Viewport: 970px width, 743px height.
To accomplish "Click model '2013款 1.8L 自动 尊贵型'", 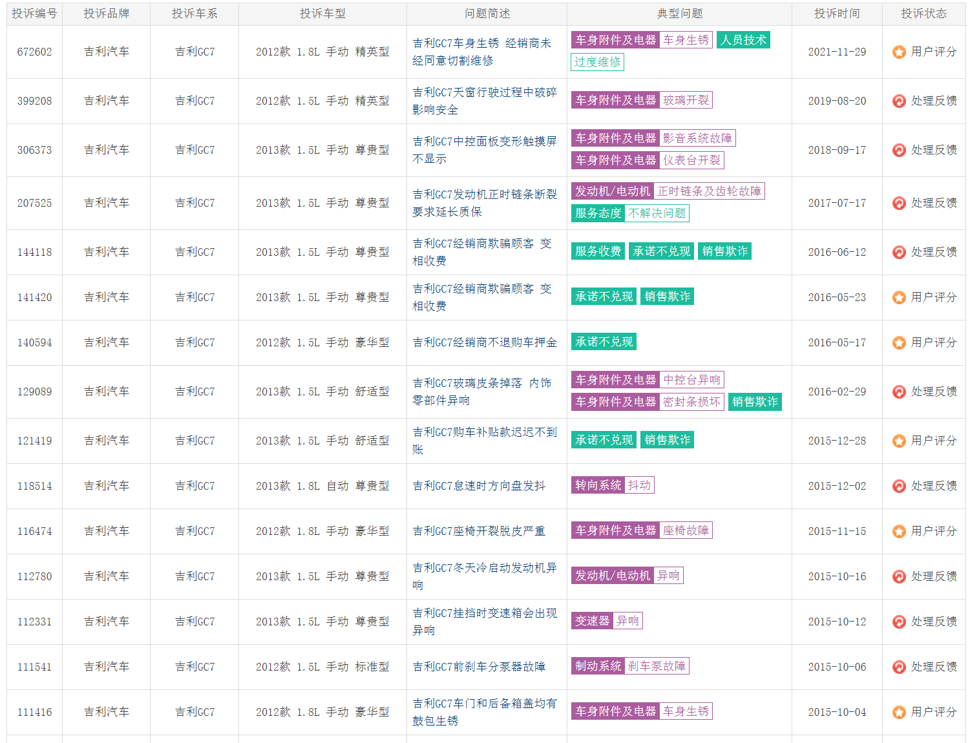I will tap(322, 486).
